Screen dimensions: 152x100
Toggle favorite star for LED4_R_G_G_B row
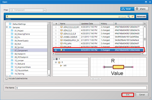pos(56,34)
